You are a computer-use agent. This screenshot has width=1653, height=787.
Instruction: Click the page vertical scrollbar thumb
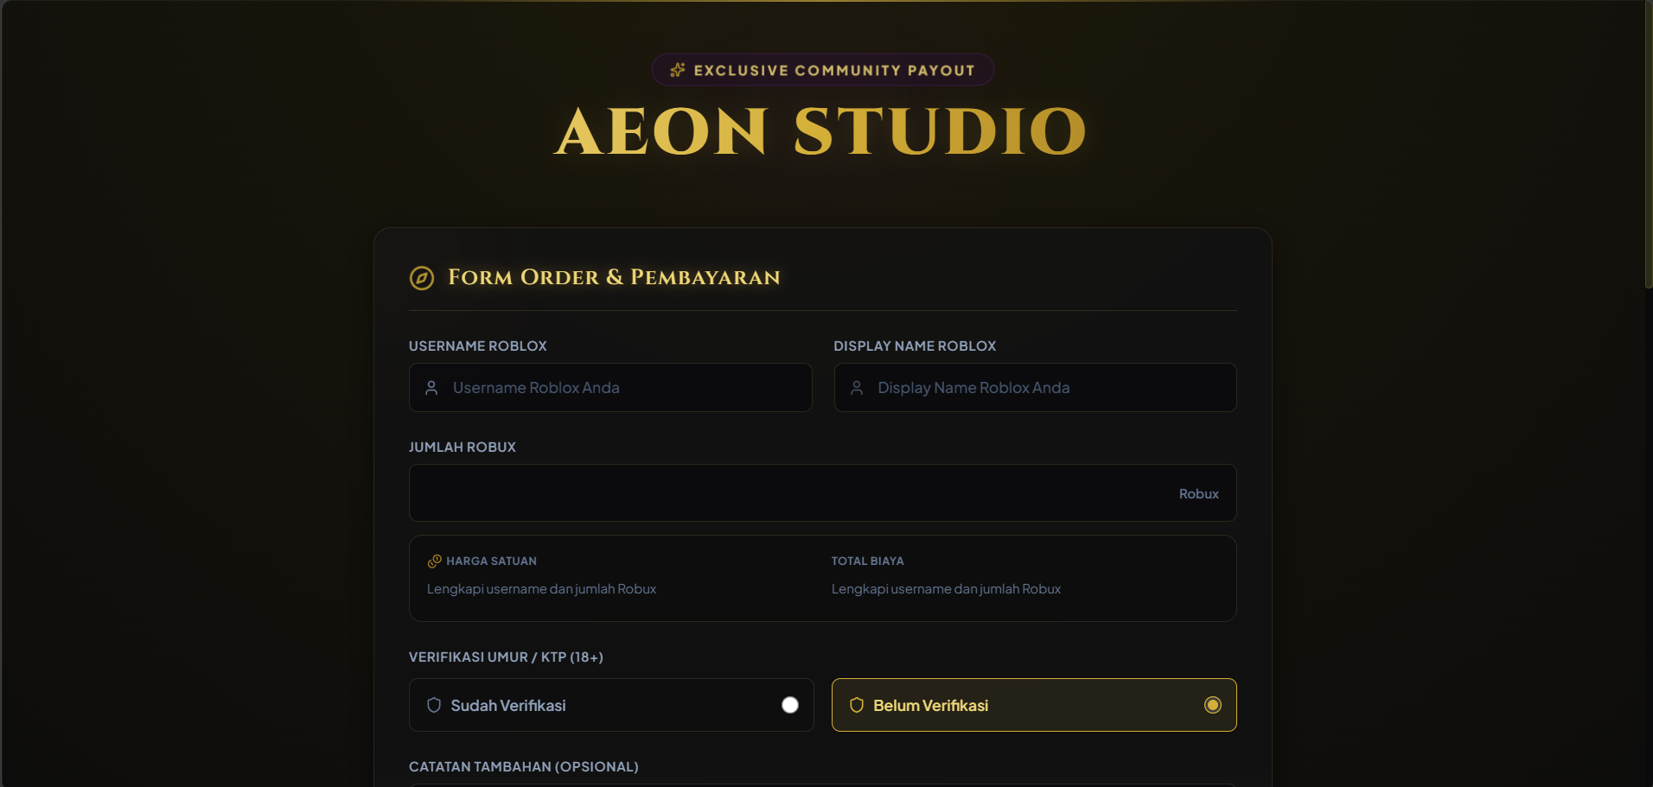point(1649,144)
